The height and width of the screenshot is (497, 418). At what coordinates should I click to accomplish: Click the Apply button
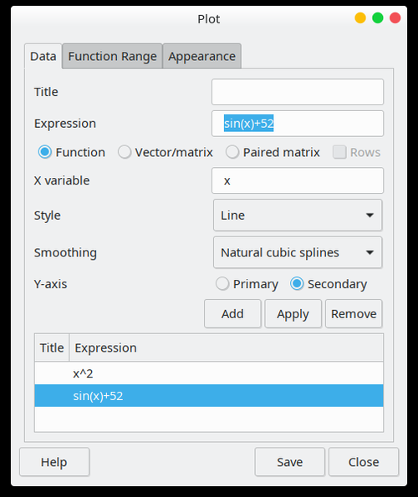293,314
